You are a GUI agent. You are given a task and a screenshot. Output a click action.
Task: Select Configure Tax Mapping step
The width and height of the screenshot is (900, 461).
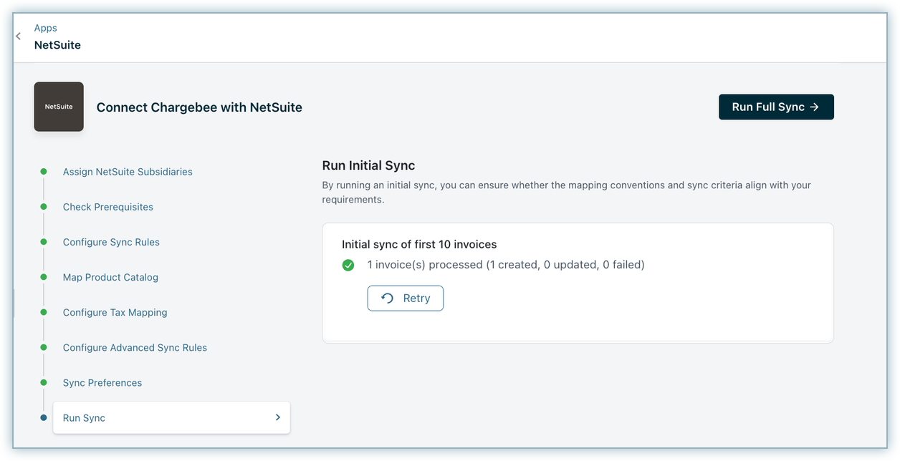click(115, 312)
